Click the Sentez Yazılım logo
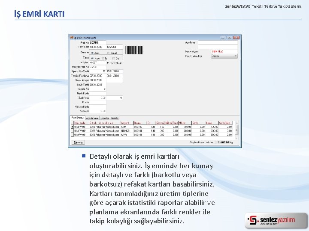 pyautogui.click(x=276, y=220)
